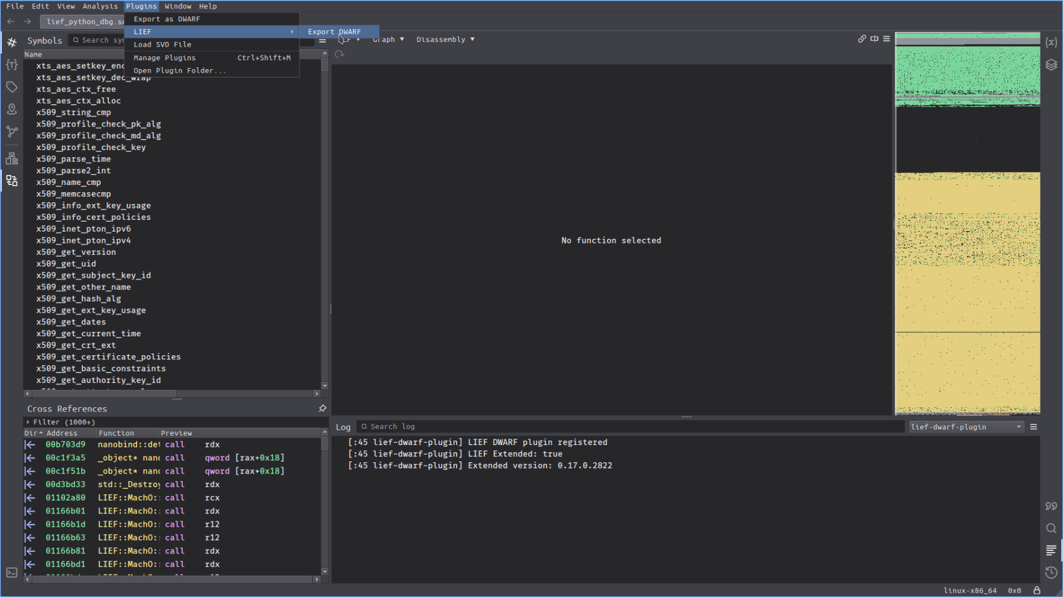This screenshot has width=1063, height=597.
Task: Open the Graph view dropdown
Action: 389,40
